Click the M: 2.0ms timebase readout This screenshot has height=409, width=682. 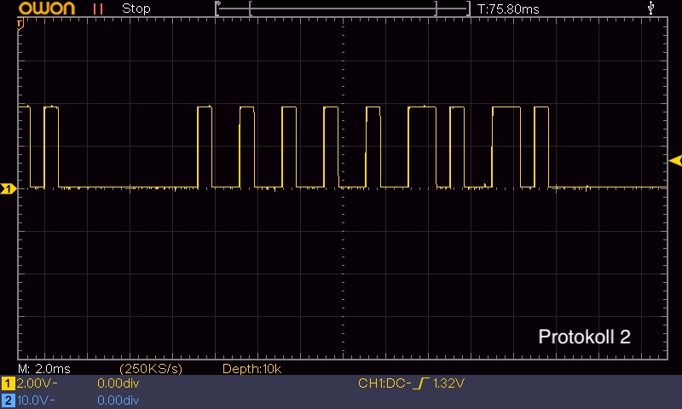point(44,369)
